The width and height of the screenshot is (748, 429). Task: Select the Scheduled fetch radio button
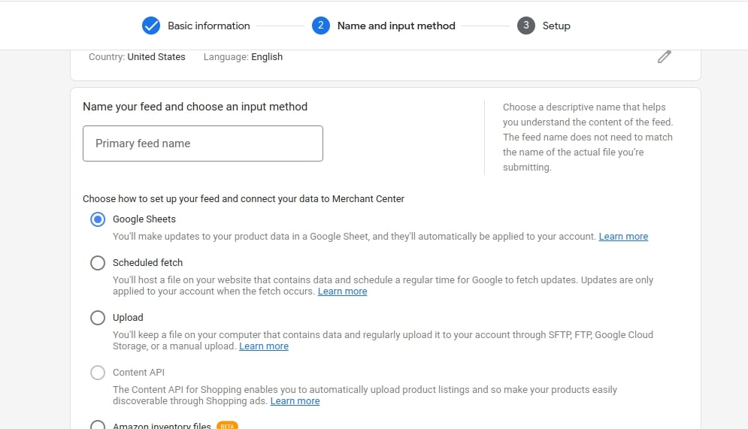(98, 263)
